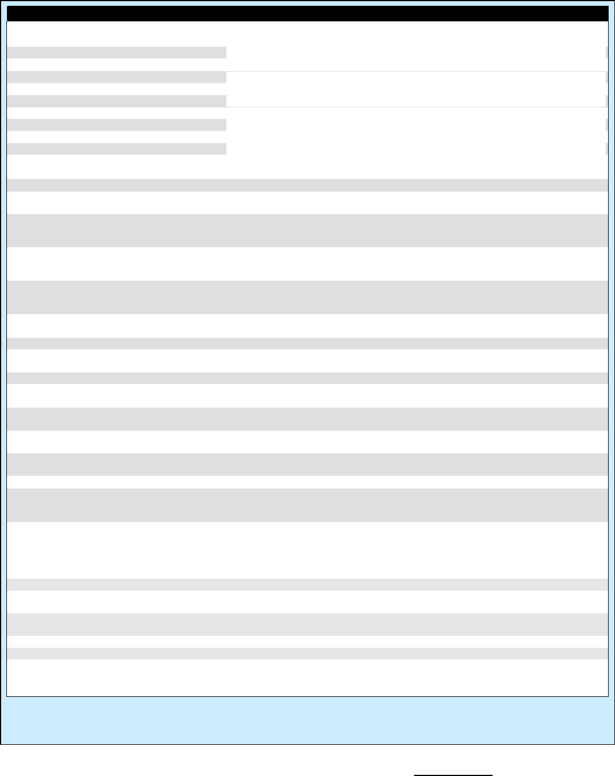This screenshot has height=776, width=615.
Task: Click the fourth gray label bar
Action: [x=117, y=125]
